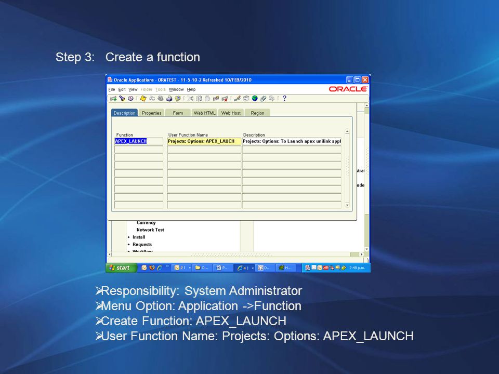
Task: Open the Help menu
Action: point(191,89)
